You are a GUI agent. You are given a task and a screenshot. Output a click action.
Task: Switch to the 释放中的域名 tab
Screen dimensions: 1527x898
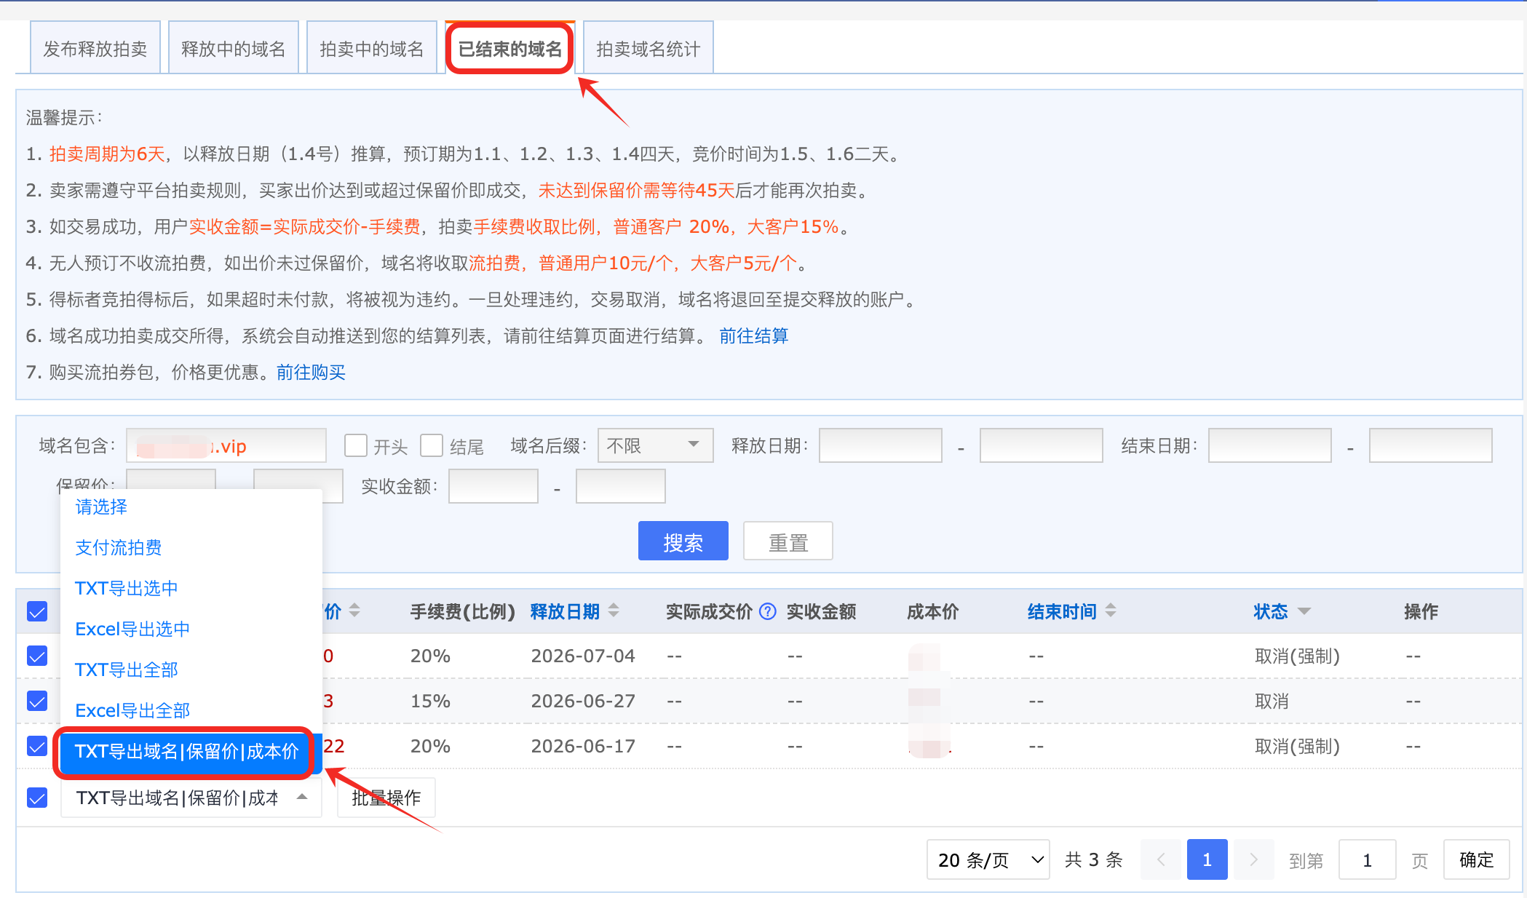[233, 48]
